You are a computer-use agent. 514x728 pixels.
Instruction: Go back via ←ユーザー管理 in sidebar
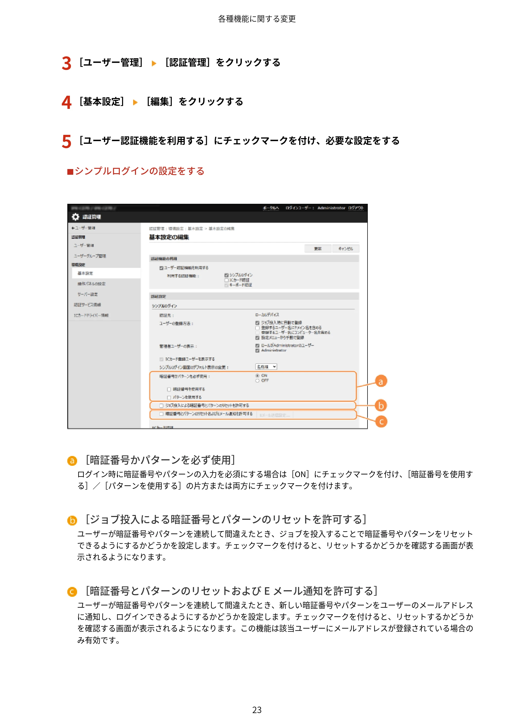(83, 228)
